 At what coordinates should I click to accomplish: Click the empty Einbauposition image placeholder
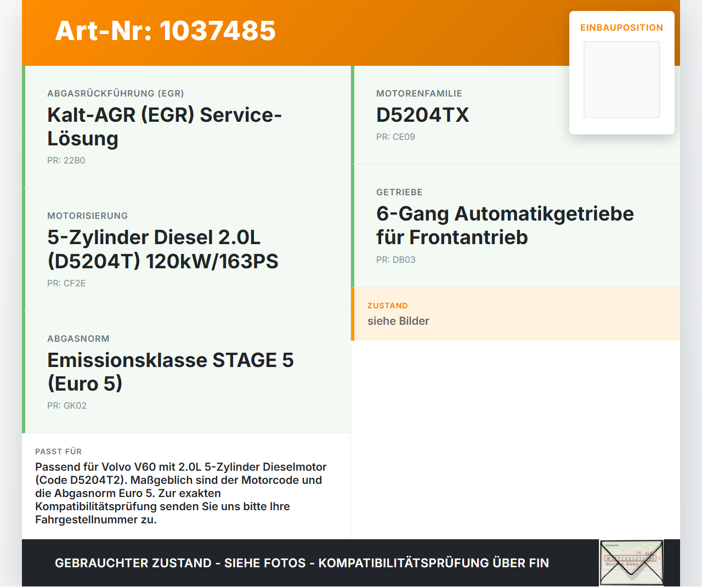click(622, 80)
